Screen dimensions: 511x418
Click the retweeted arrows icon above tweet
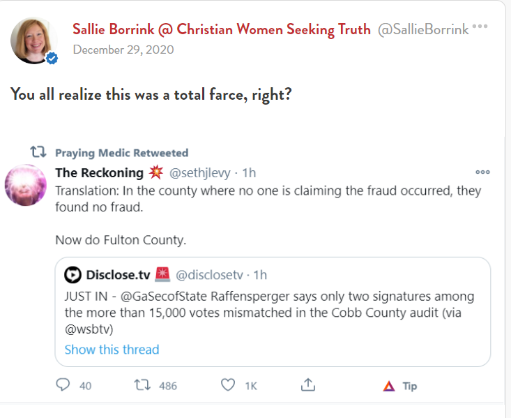point(37,152)
